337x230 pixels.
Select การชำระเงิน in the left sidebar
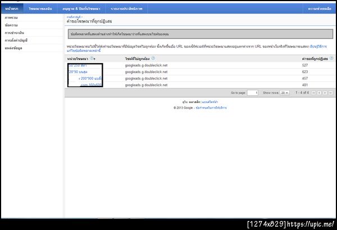click(x=14, y=33)
